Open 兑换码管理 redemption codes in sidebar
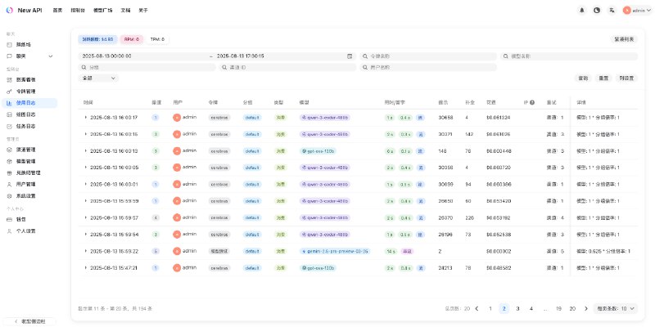This screenshot has width=655, height=327. 29,172
